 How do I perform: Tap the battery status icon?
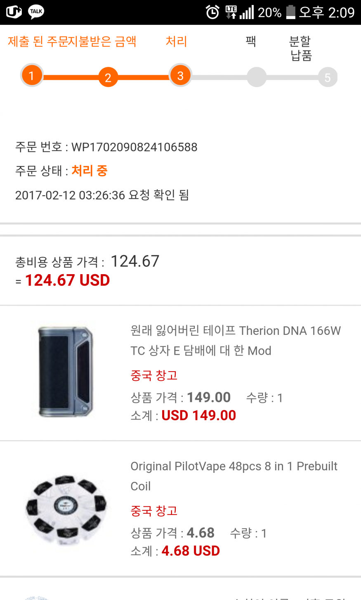click(x=290, y=12)
